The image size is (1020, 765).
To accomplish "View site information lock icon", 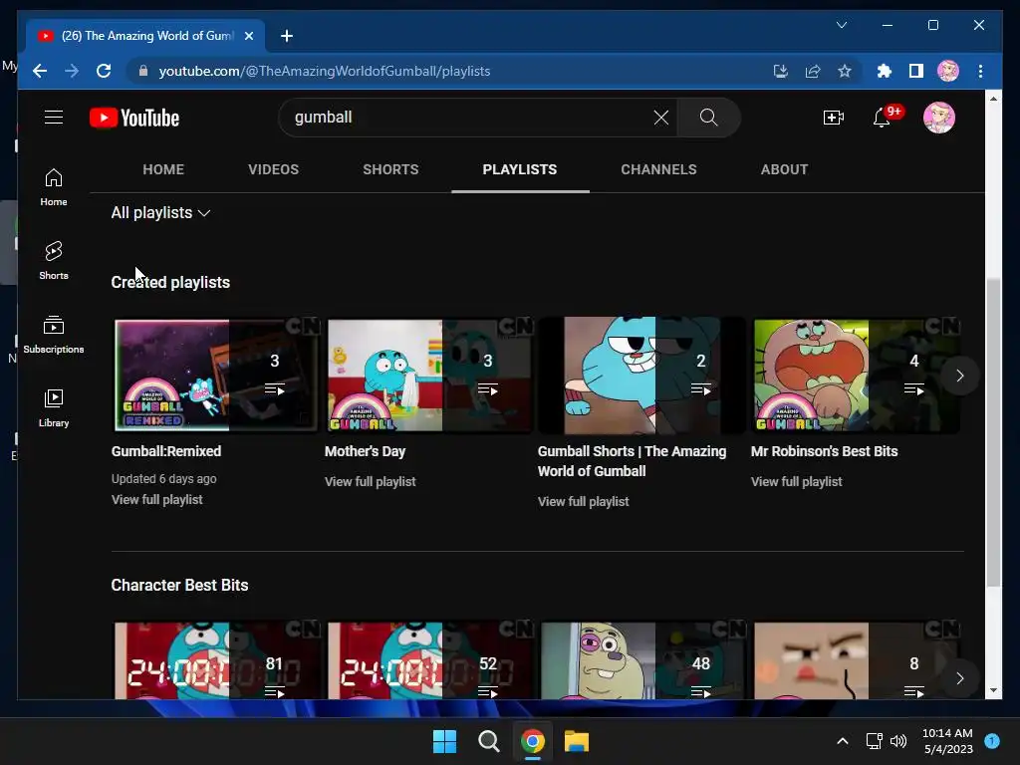I will click(143, 71).
